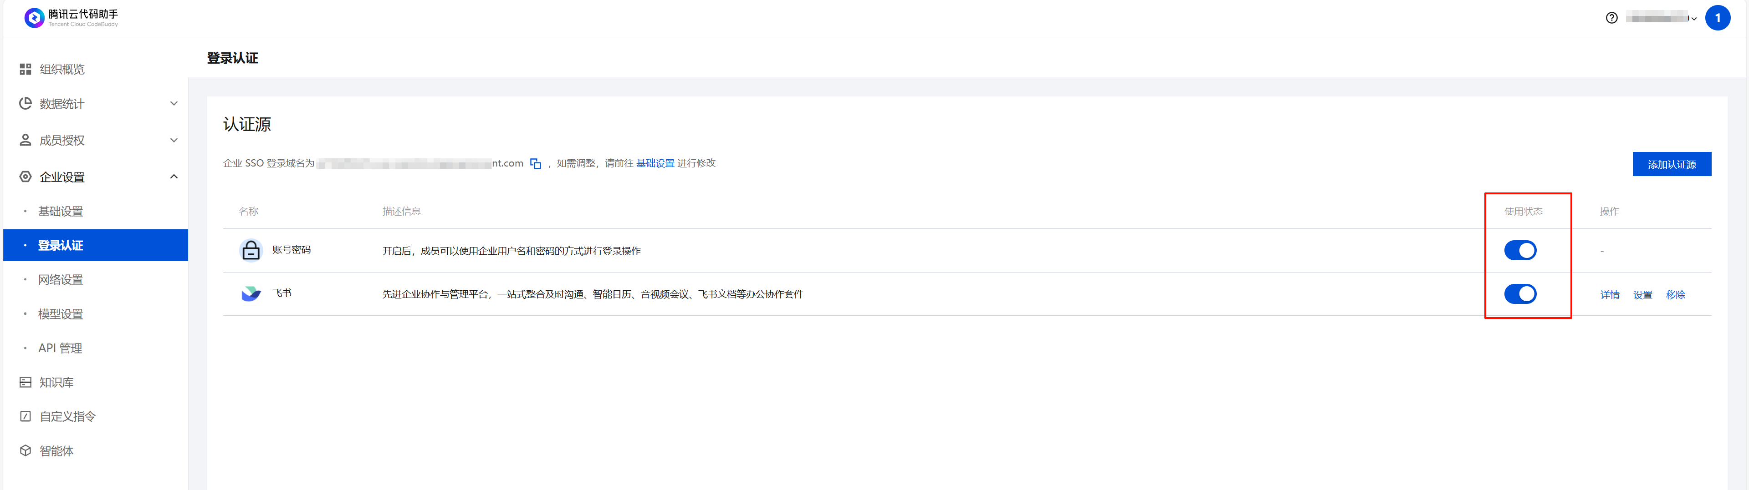Image resolution: width=1749 pixels, height=490 pixels.
Task: Open 智能体 in the sidebar
Action: (56, 450)
